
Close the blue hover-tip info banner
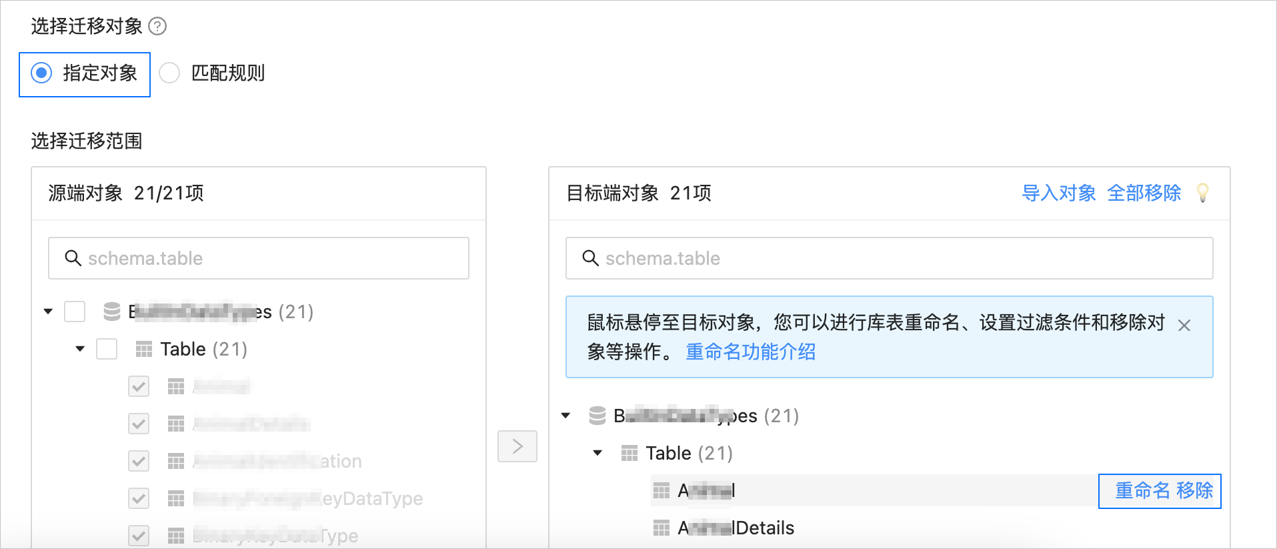point(1184,326)
